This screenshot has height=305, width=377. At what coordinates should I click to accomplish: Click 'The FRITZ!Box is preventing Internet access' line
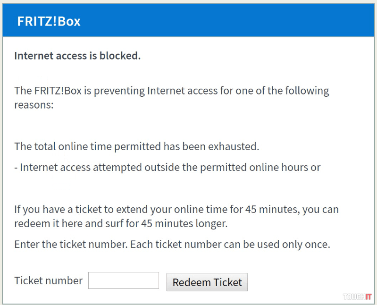(172, 90)
